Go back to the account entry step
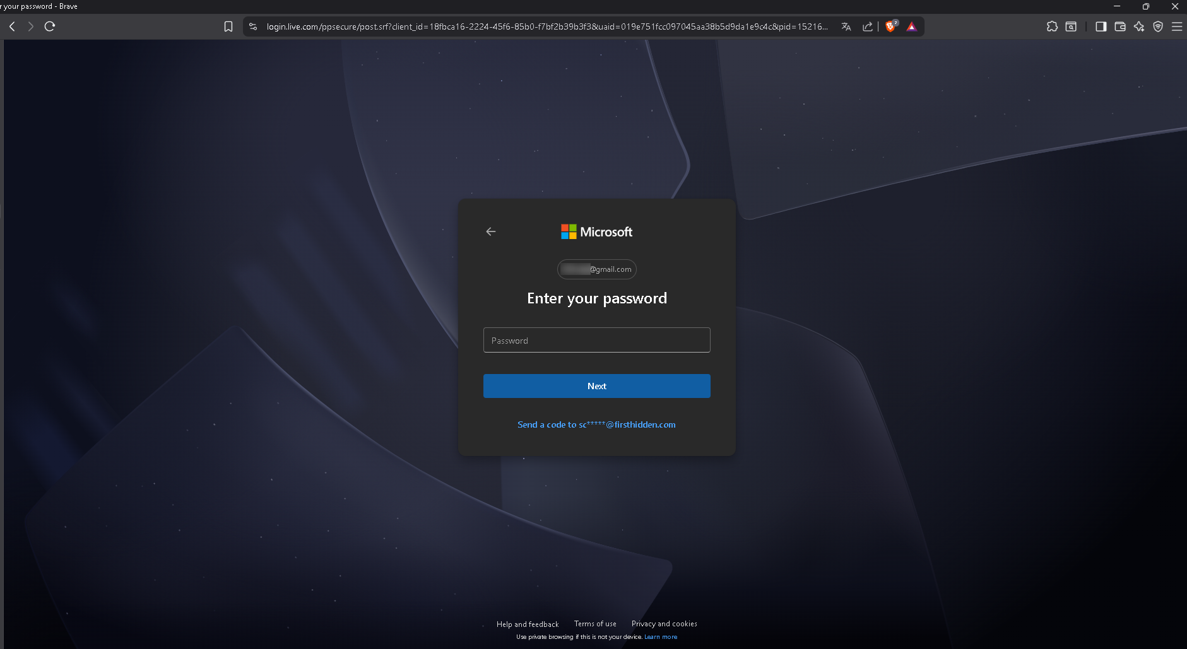This screenshot has height=649, width=1187. (491, 231)
